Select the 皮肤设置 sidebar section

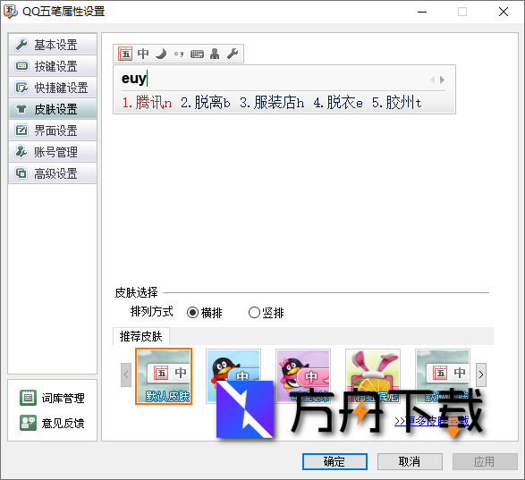[x=53, y=109]
